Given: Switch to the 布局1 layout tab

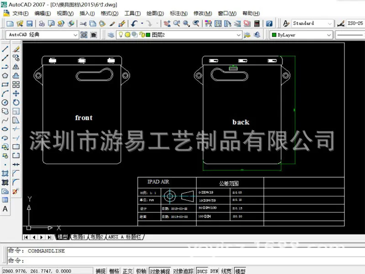Looking at the screenshot, I should 79,237.
